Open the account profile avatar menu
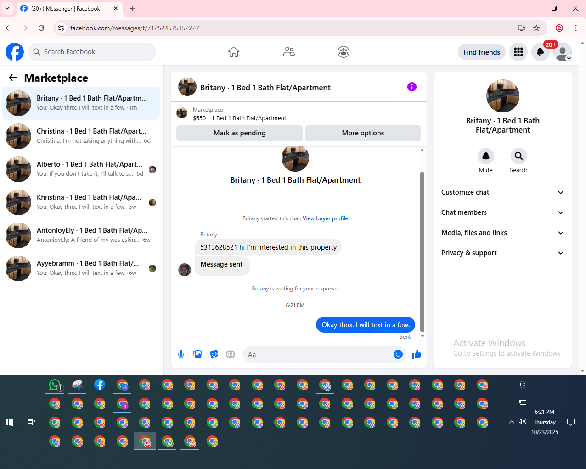586x469 pixels. (x=563, y=52)
